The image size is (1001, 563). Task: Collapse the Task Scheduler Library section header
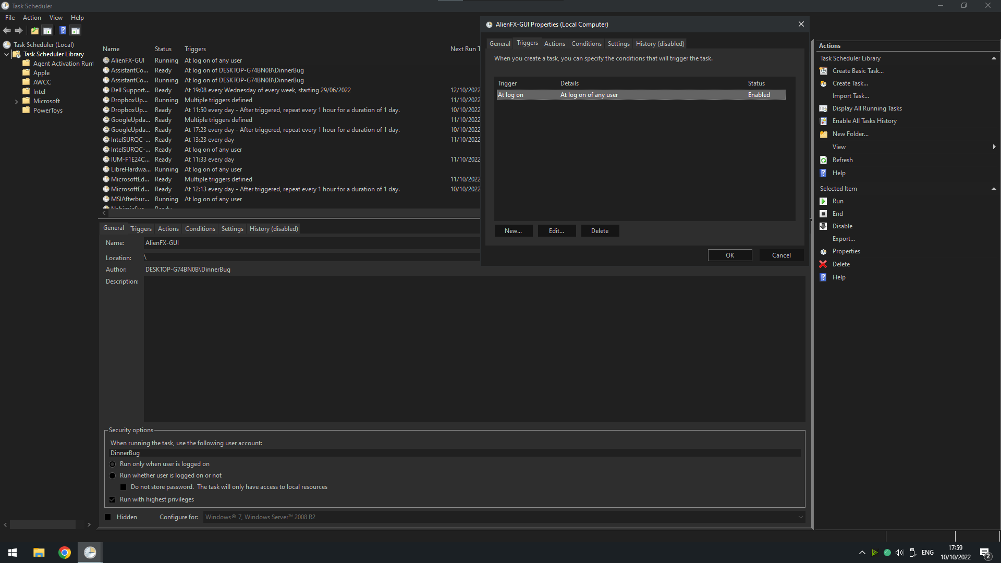[x=994, y=58]
